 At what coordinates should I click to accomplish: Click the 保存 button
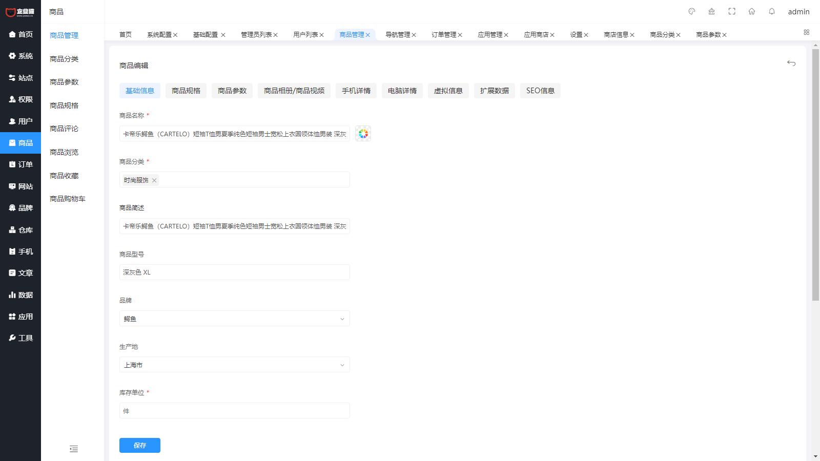[139, 446]
